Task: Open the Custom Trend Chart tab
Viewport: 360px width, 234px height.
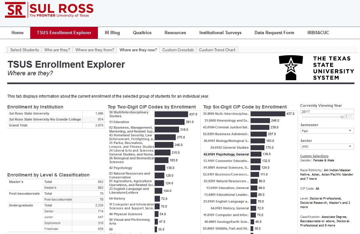Action: point(217,50)
